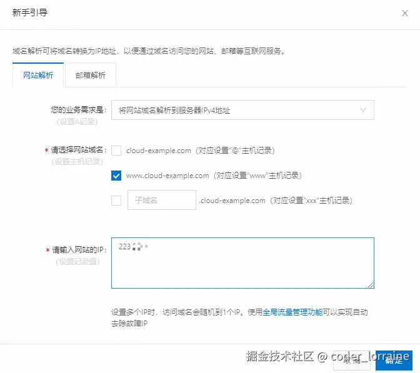Viewport: 420px width, 373px height.
Task: Click the (设置A记录) hint text
Action: tap(77, 122)
